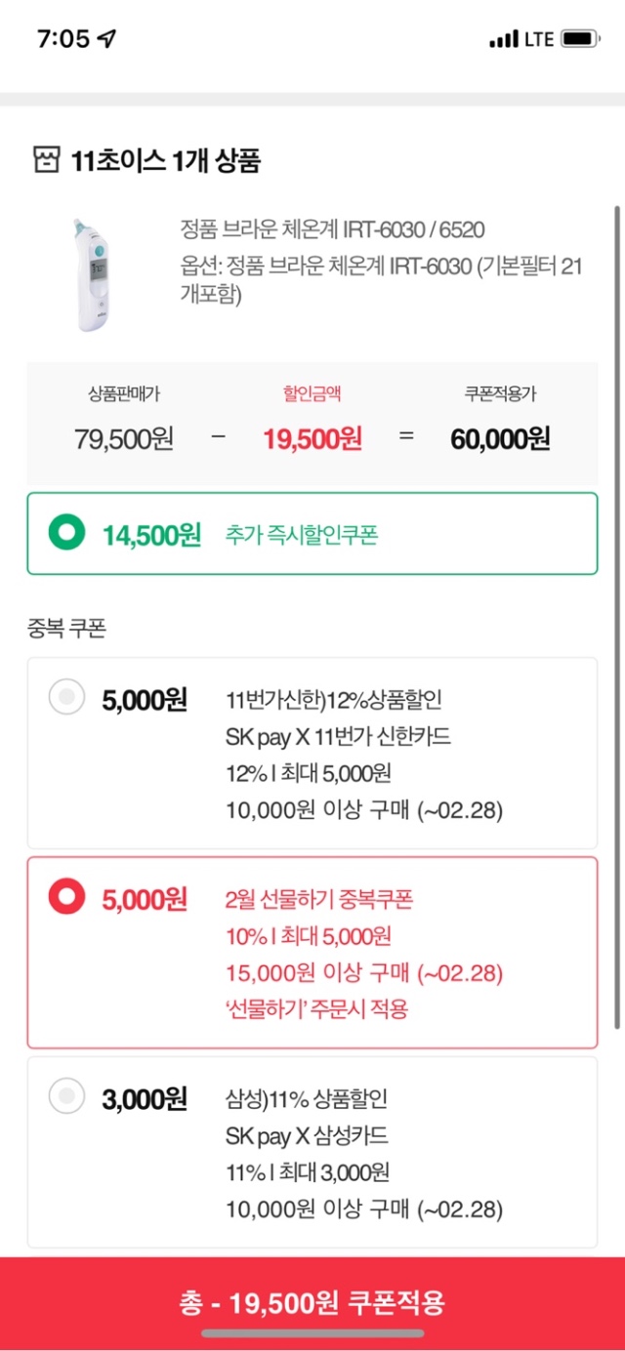Image resolution: width=625 pixels, height=1351 pixels.
Task: Tap the location arrow in status bar
Action: coord(106,39)
